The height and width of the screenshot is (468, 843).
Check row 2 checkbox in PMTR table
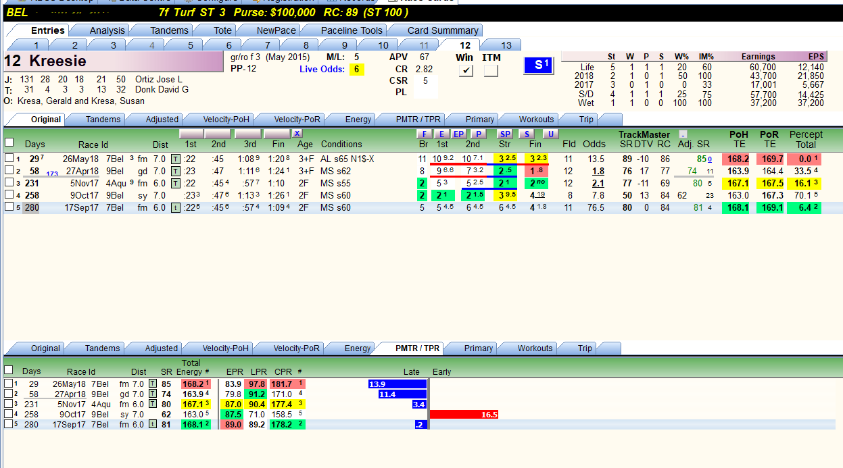tap(8, 394)
